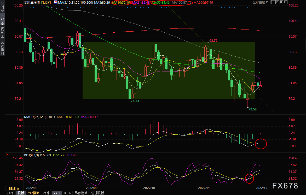Click the MA55:84.46 value
Screen dimensions: 306x195
tap(161, 3)
